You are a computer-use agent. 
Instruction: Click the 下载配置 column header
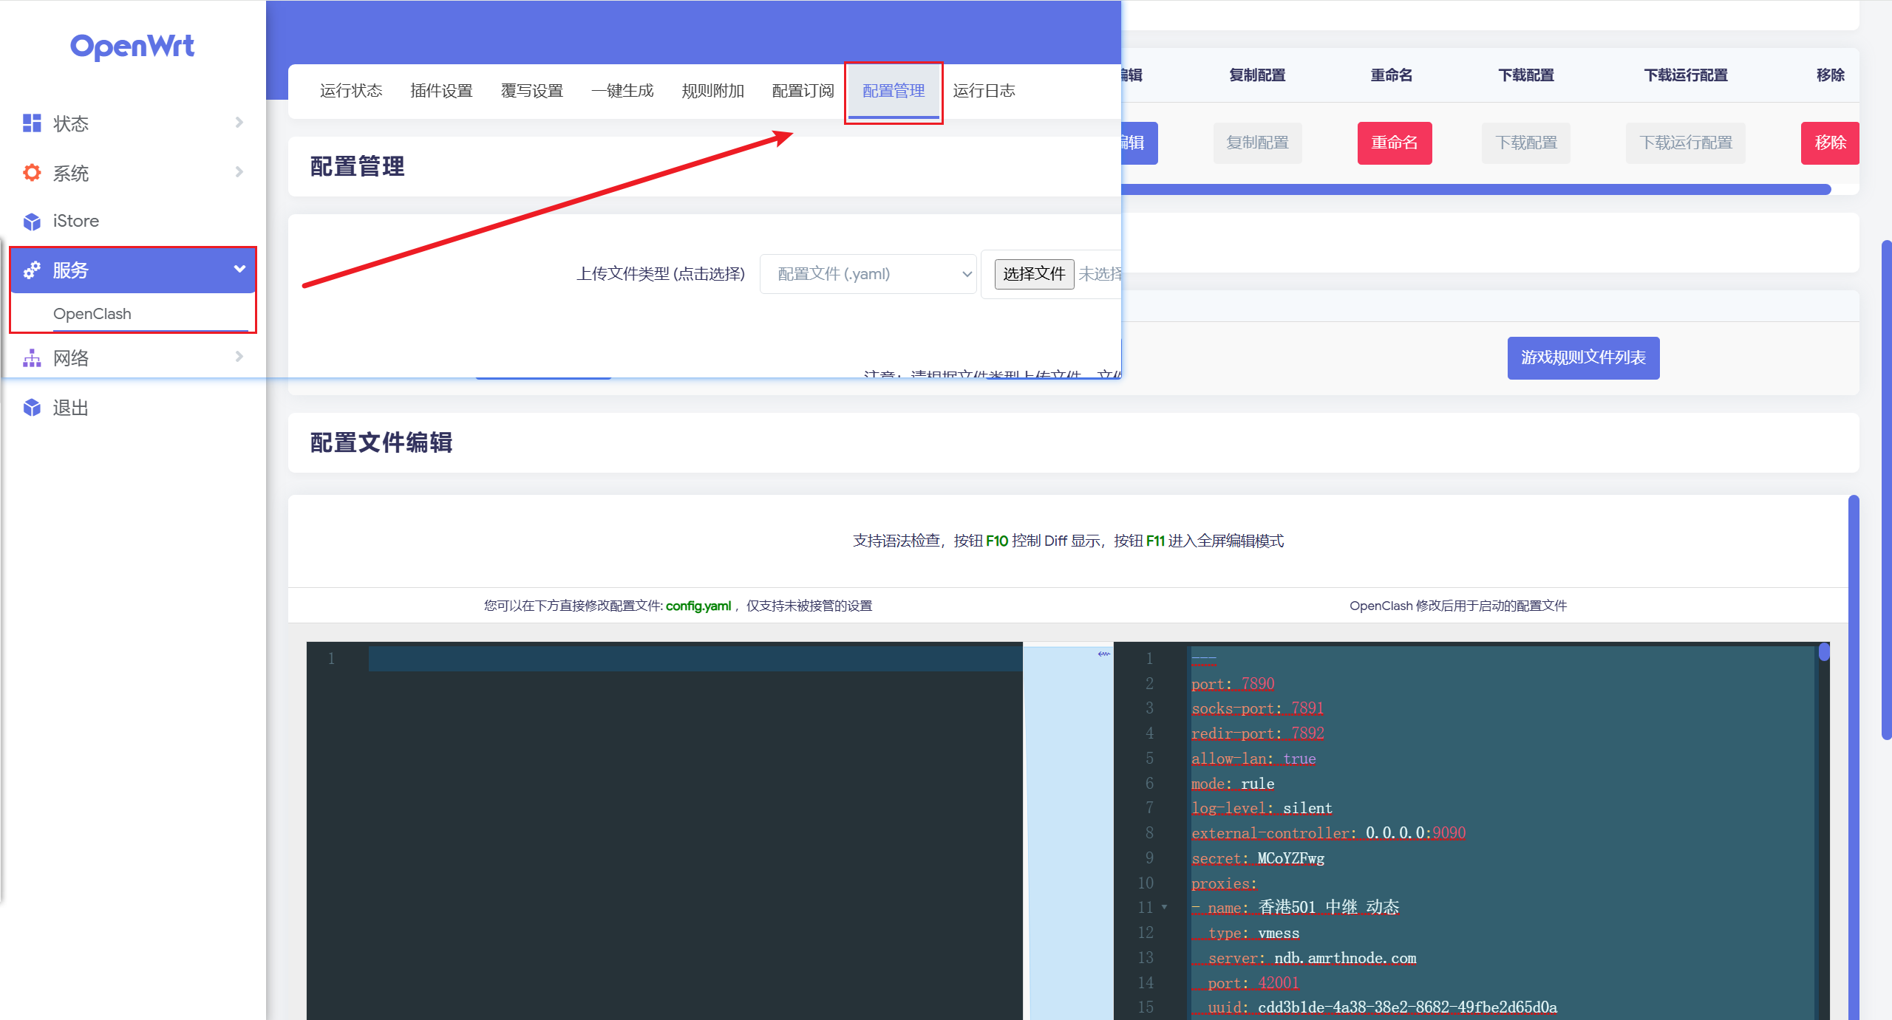[x=1526, y=75]
